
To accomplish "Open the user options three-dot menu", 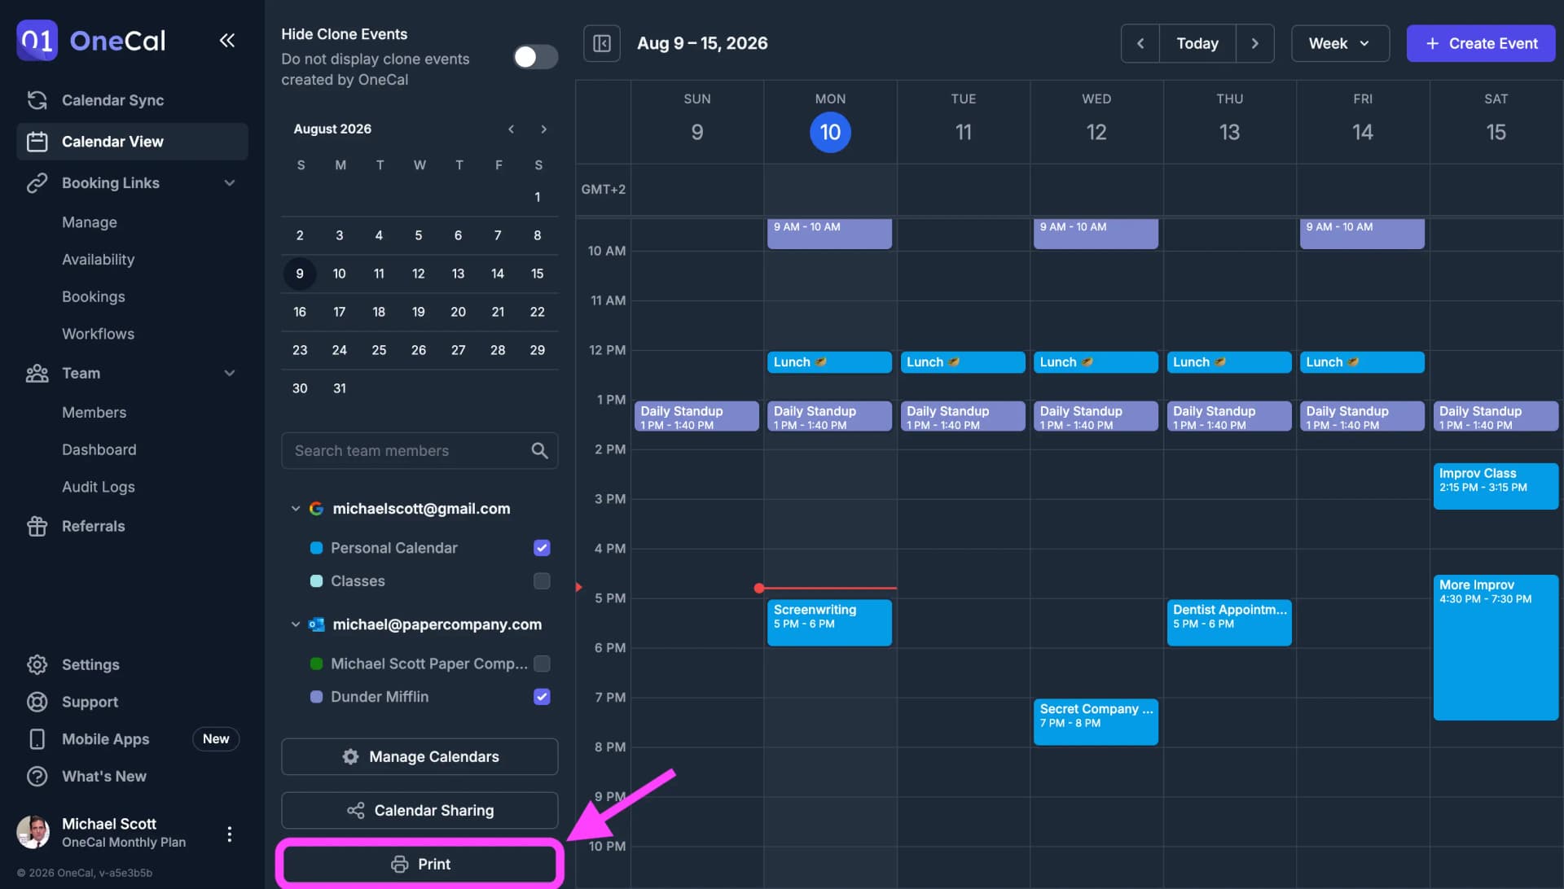I will point(230,834).
